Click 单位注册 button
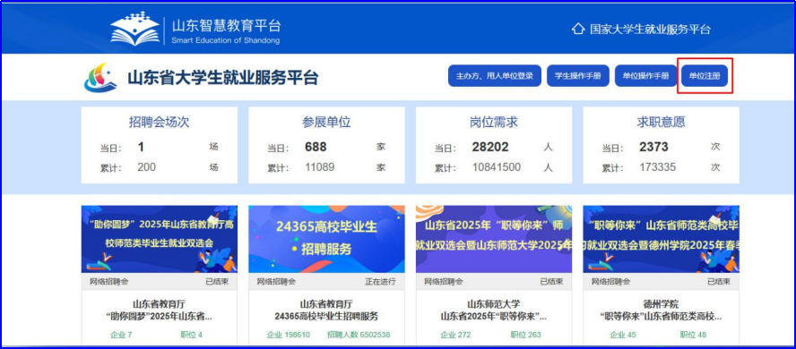Screen dimensions: 796x349 pyautogui.click(x=705, y=76)
